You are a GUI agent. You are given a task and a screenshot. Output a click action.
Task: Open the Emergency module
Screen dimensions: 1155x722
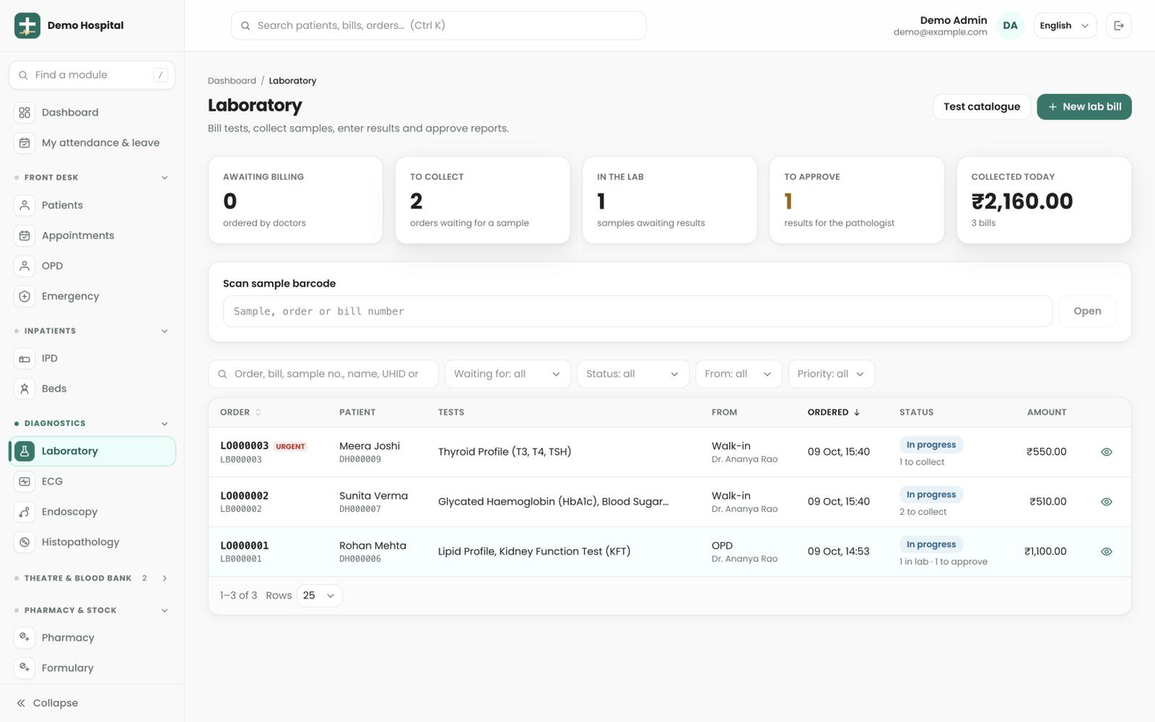92,297
